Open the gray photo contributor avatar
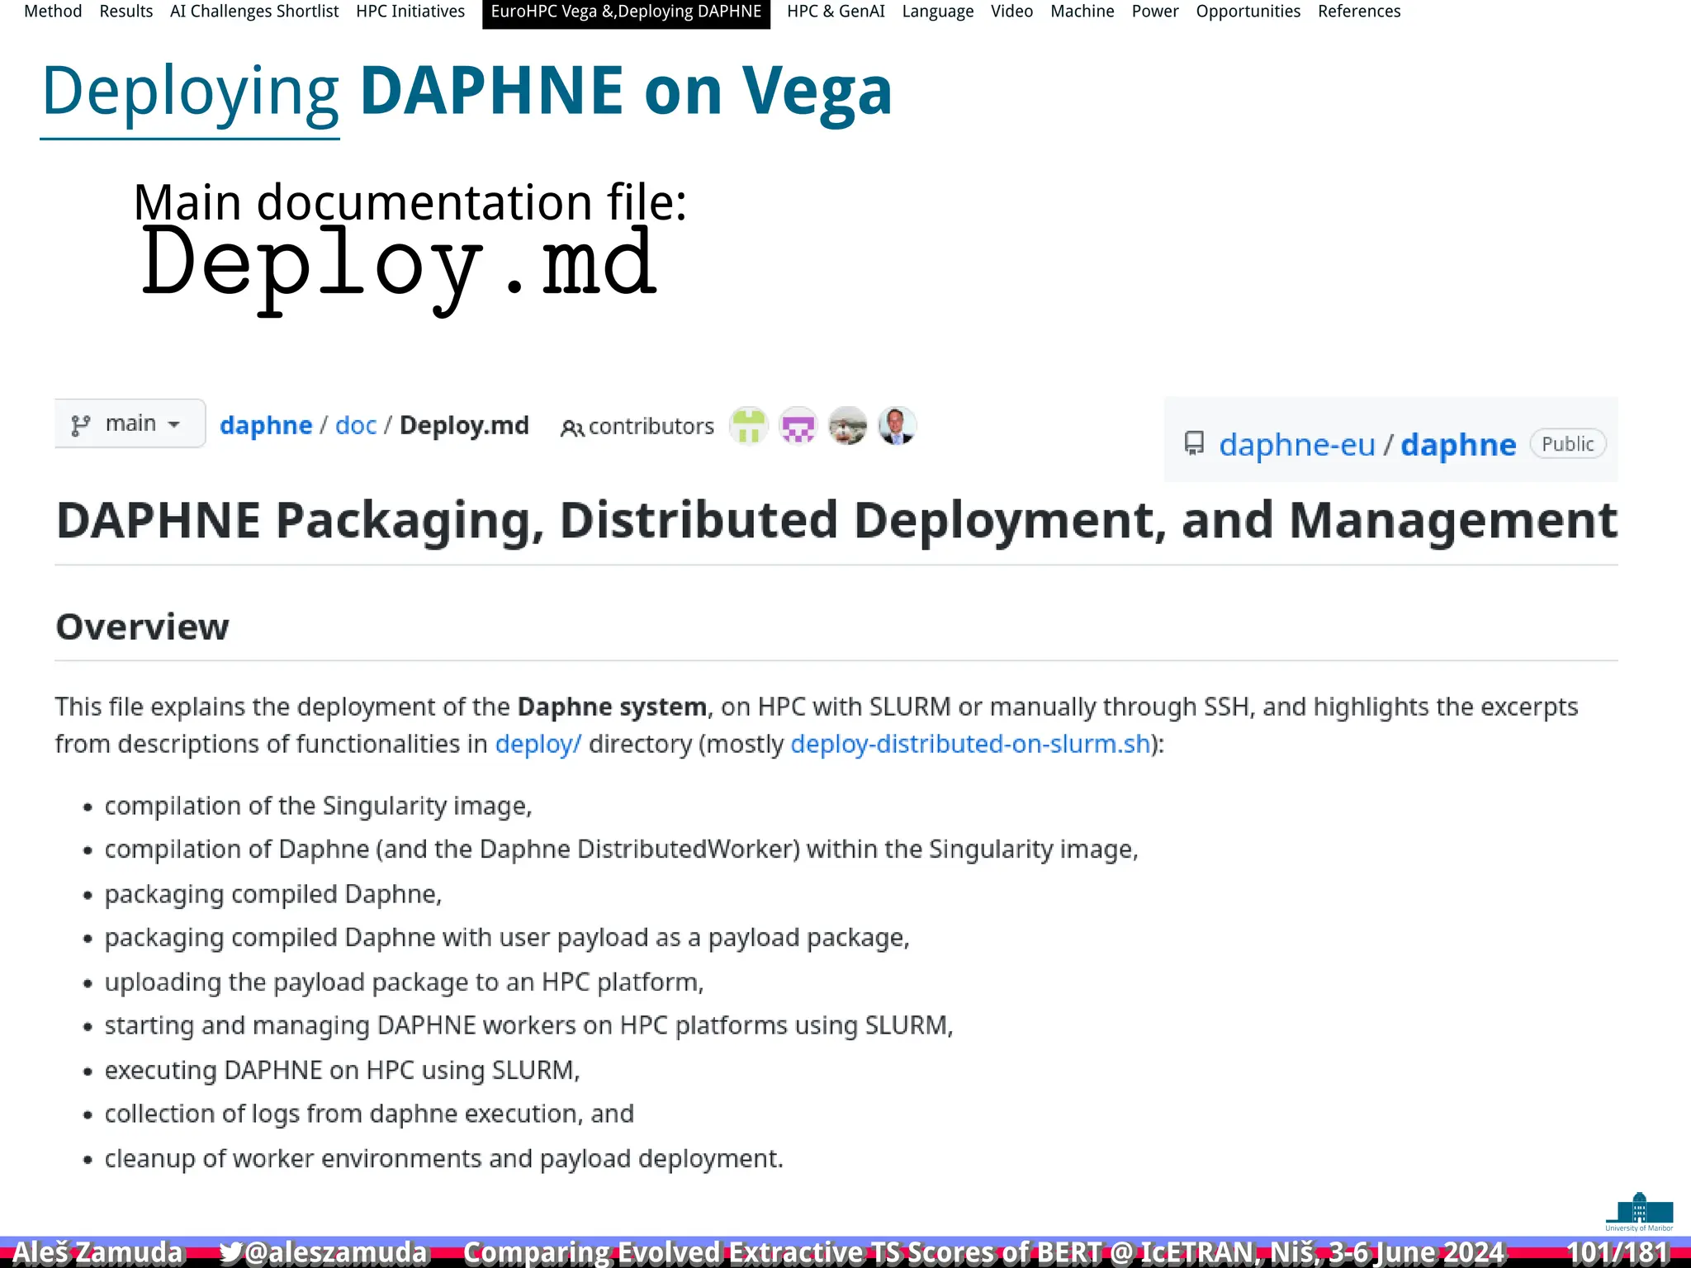This screenshot has width=1691, height=1268. [x=848, y=426]
